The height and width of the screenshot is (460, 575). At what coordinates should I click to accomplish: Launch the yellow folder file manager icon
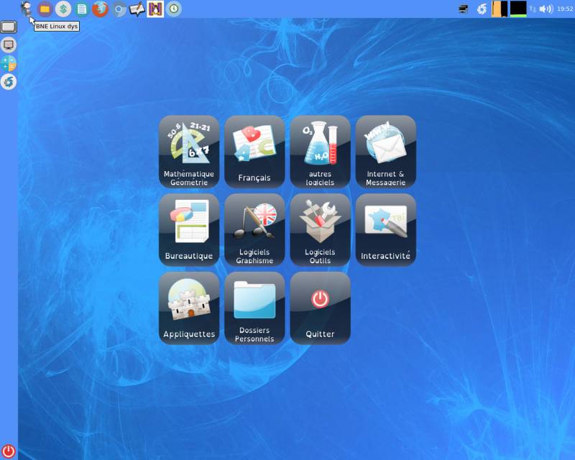point(45,9)
